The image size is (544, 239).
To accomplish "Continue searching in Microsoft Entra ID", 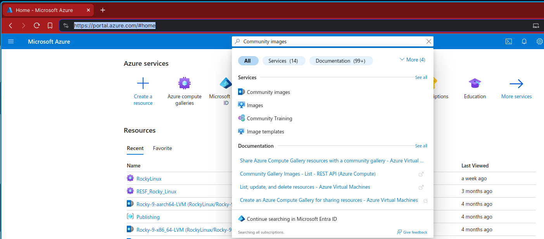I will click(292, 219).
